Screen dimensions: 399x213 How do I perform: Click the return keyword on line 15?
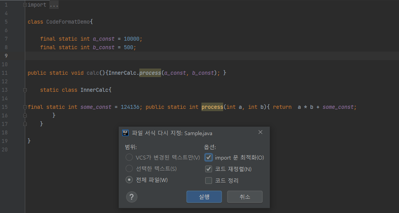click(282, 107)
